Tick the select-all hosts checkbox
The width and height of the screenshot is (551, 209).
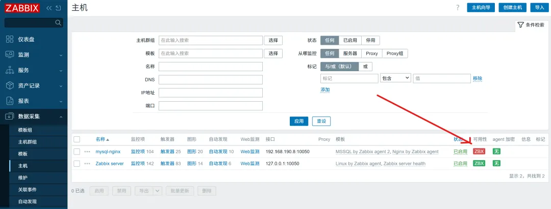click(x=77, y=139)
